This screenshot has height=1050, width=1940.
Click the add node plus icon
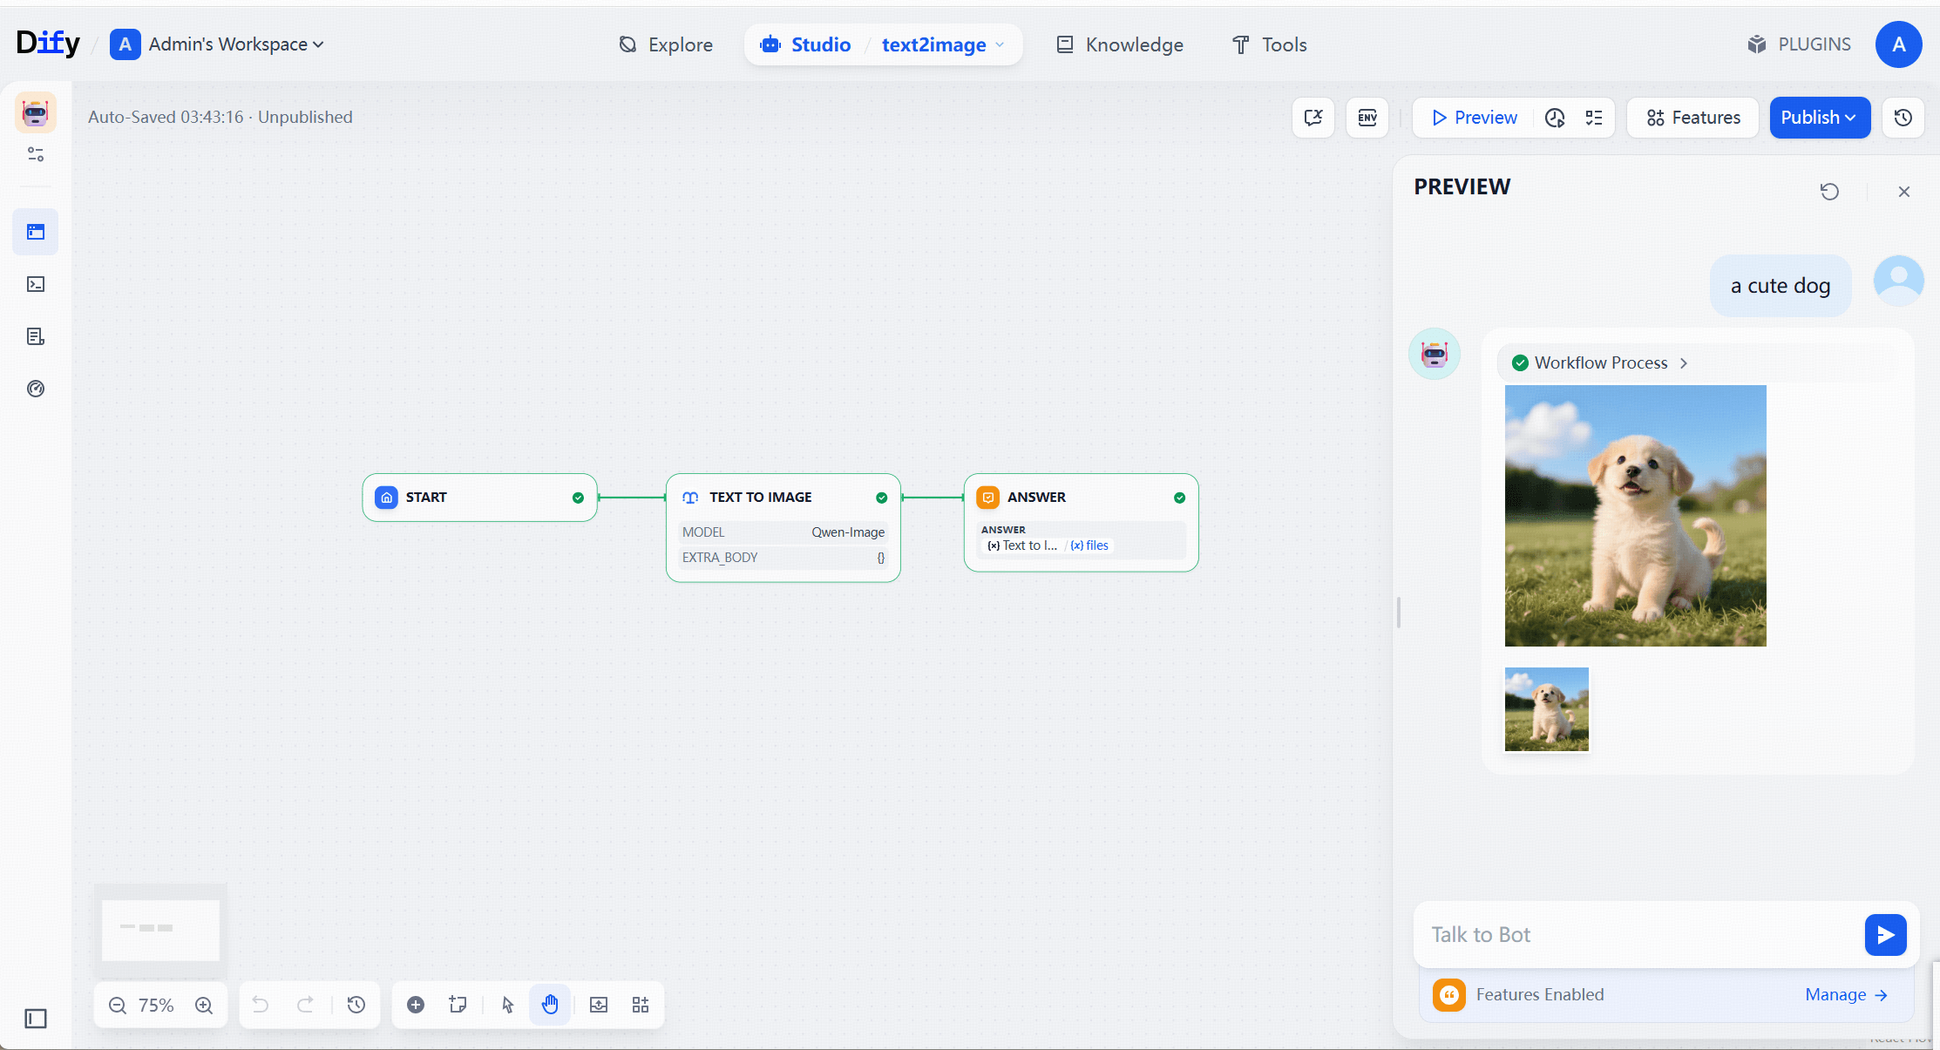[416, 1005]
